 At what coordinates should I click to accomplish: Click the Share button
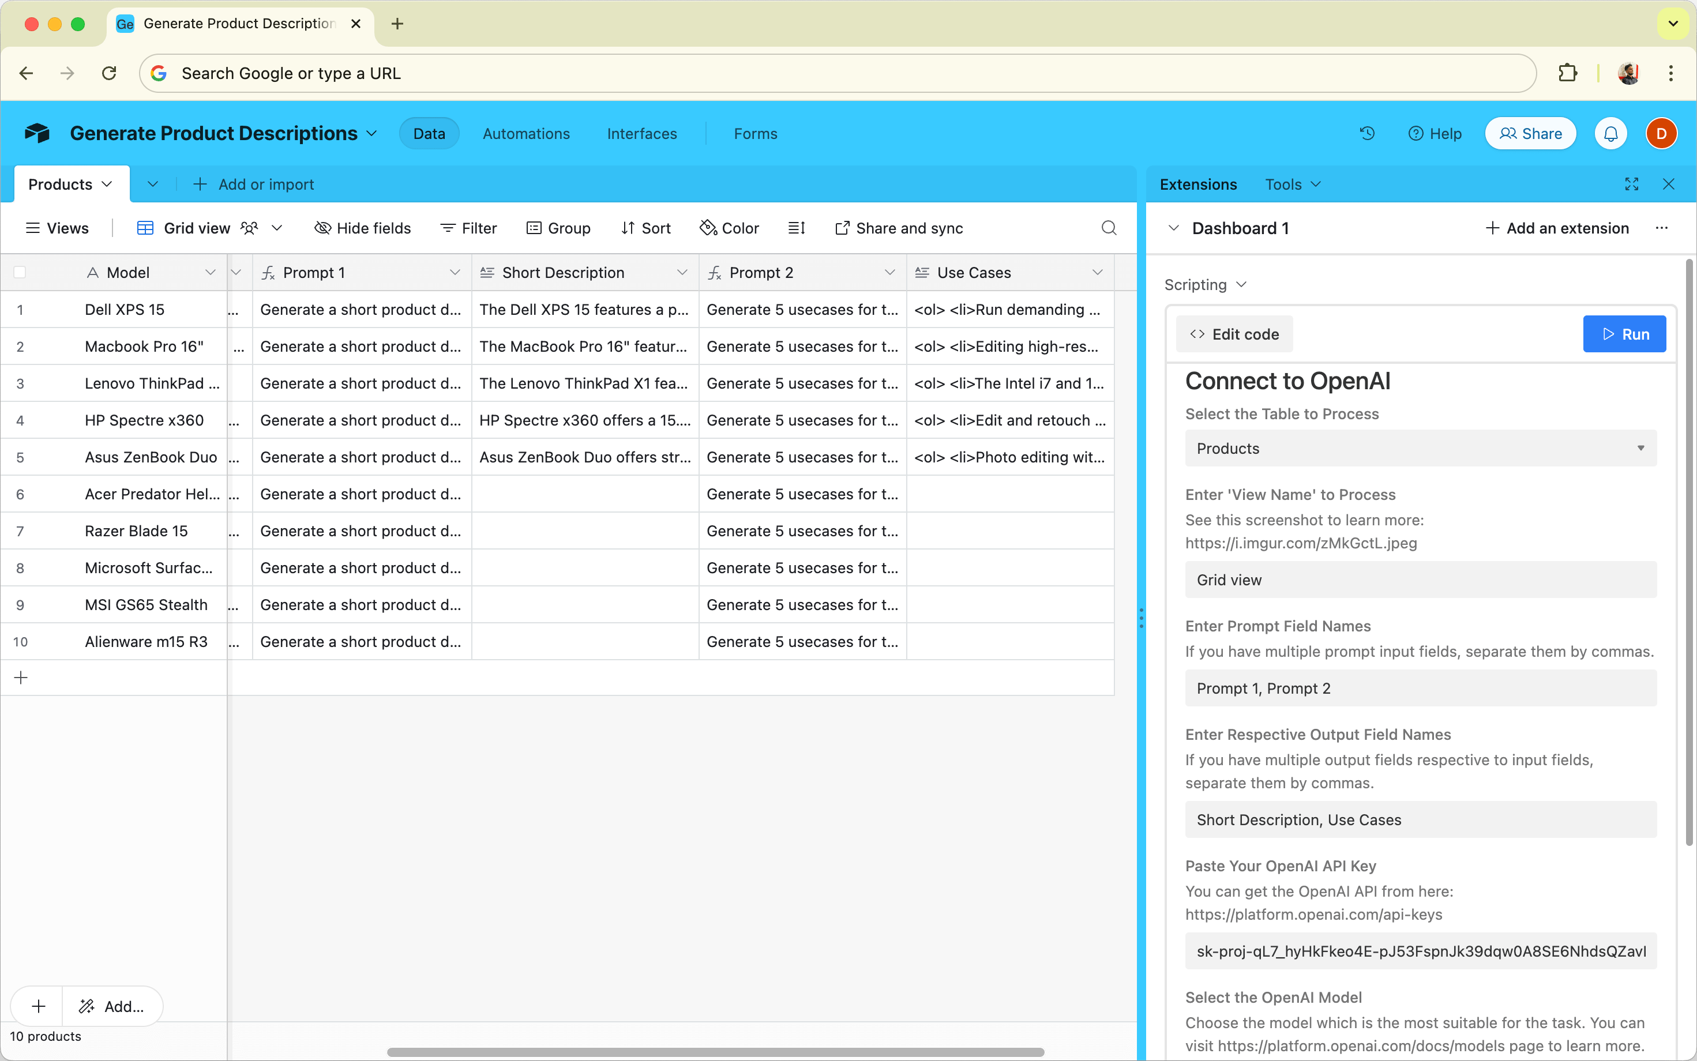pyautogui.click(x=1530, y=133)
